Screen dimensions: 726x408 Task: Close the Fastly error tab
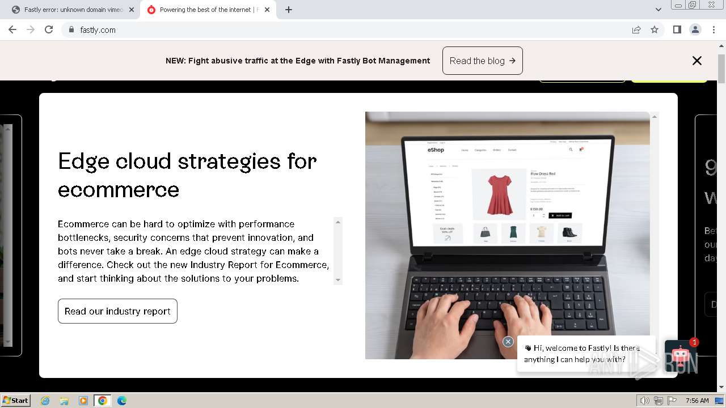[132, 10]
